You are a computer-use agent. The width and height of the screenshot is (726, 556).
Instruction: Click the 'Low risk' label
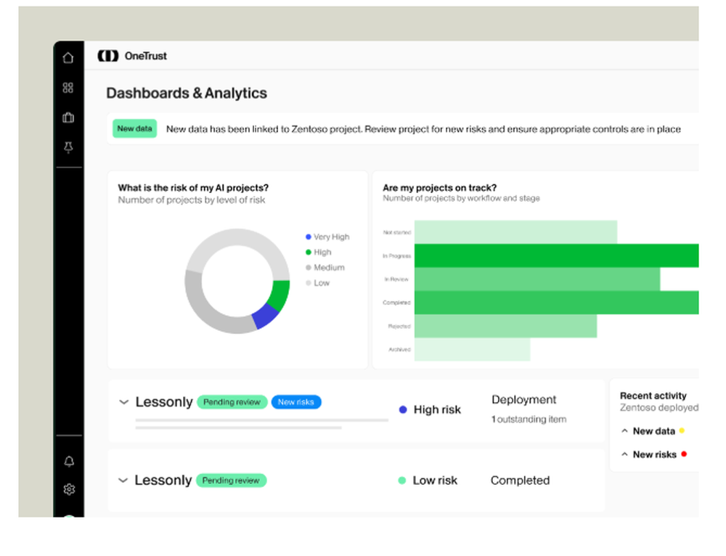[x=435, y=481]
